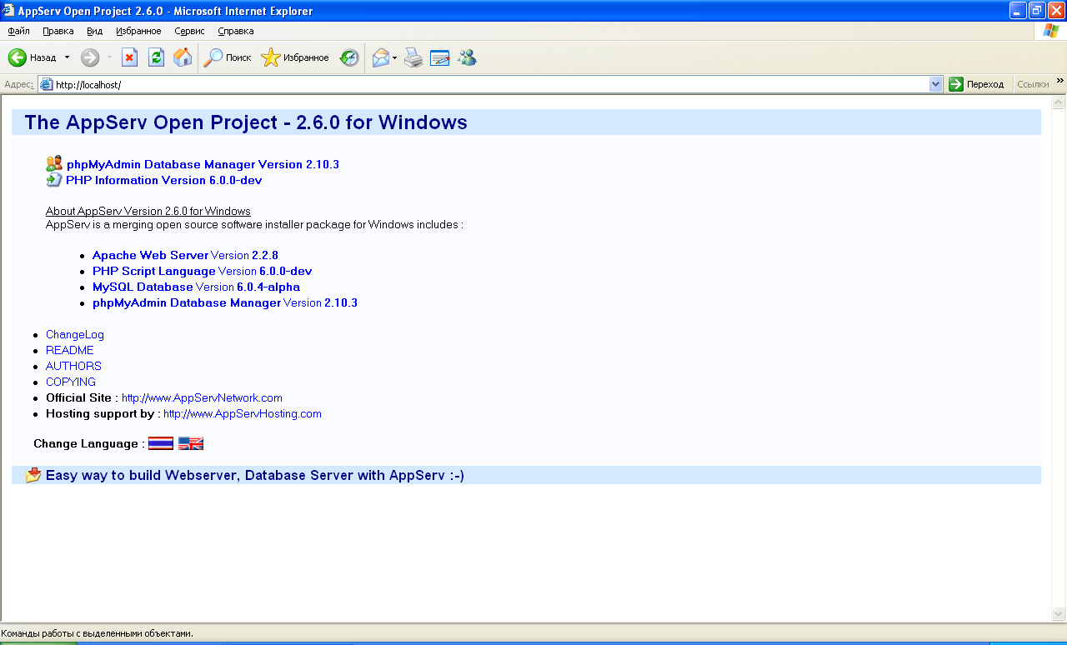
Task: Click the Переход go button
Action: click(x=977, y=84)
